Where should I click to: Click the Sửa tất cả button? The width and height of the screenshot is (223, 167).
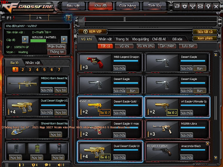205,32
